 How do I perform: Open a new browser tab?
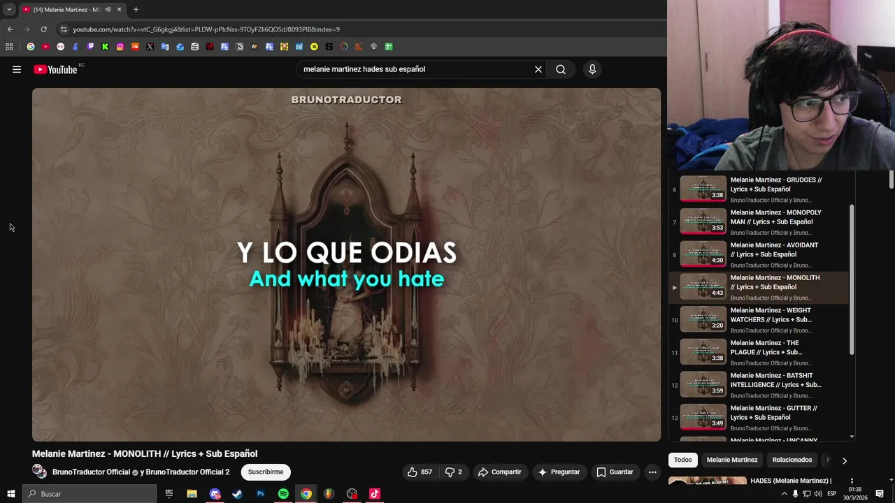coord(136,10)
